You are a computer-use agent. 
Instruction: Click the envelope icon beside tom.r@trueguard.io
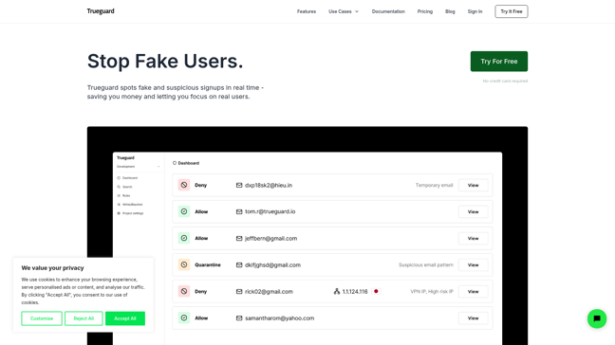coord(239,212)
